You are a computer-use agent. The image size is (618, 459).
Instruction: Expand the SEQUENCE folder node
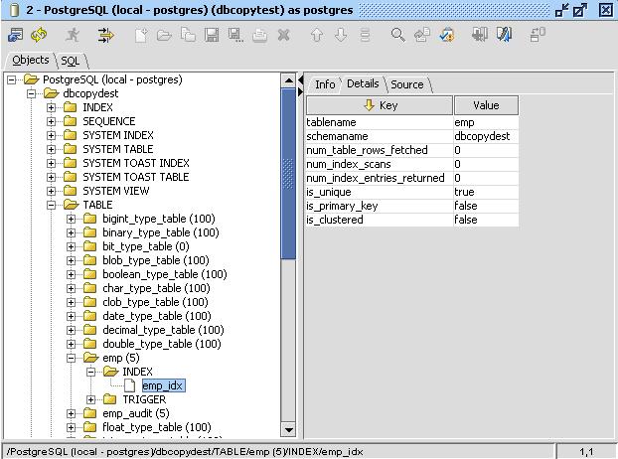click(x=52, y=121)
